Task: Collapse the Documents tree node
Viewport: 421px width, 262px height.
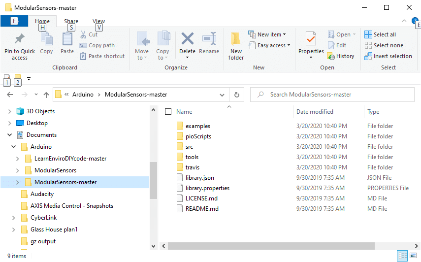Action: 9,135
